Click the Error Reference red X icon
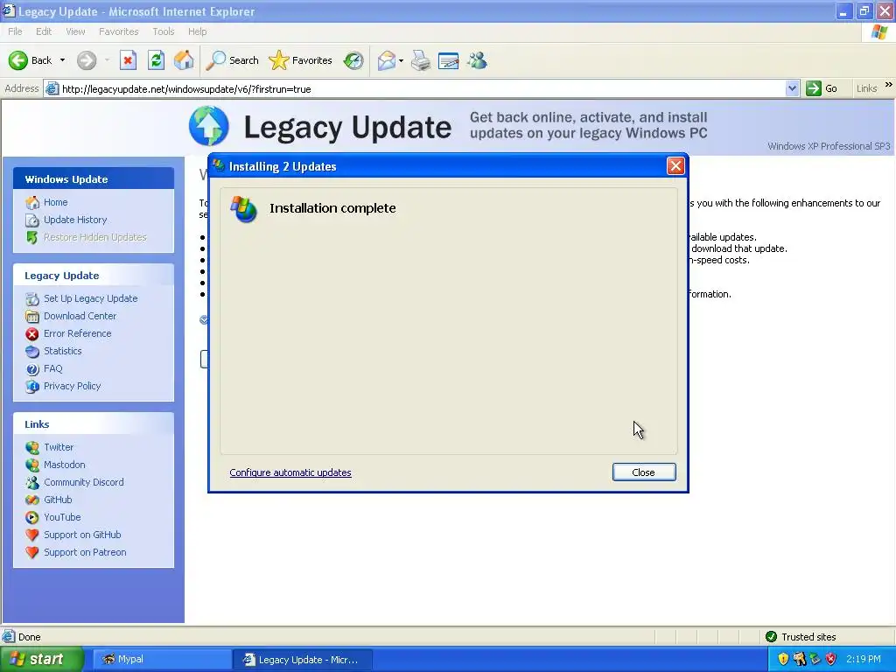 (32, 333)
